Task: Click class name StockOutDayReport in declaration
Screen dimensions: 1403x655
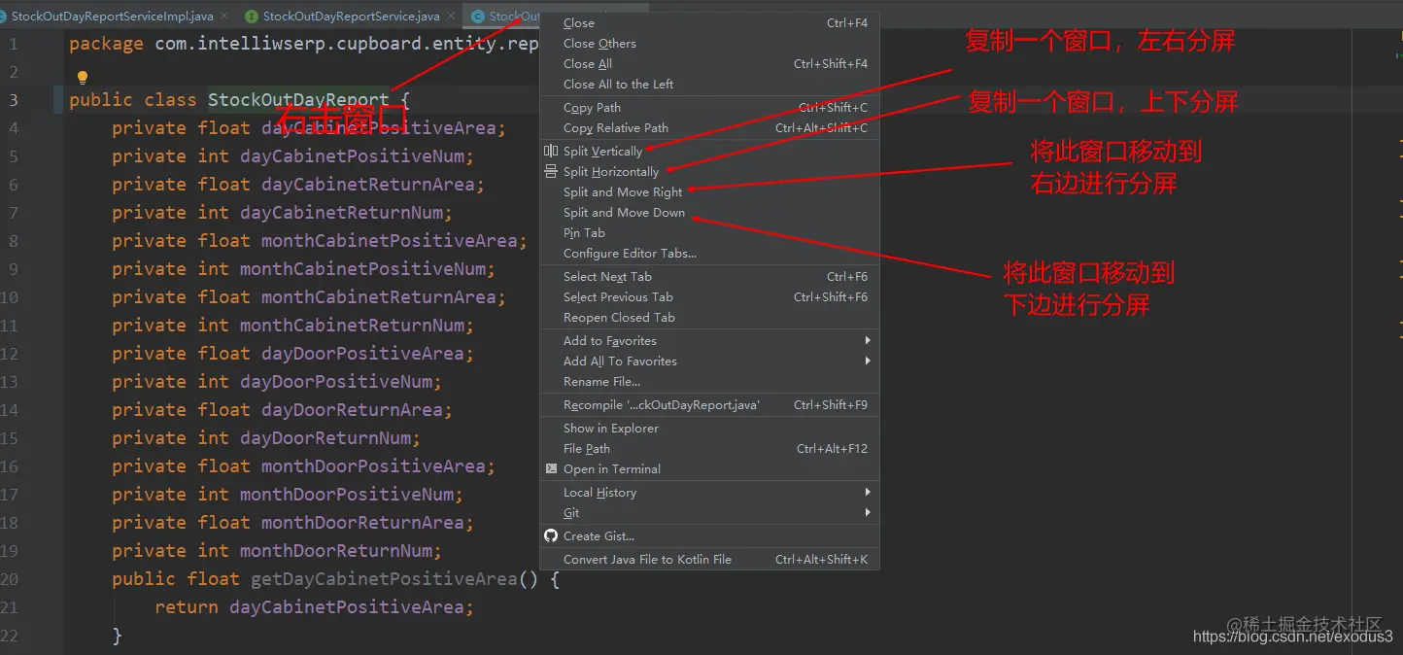Action: tap(298, 100)
